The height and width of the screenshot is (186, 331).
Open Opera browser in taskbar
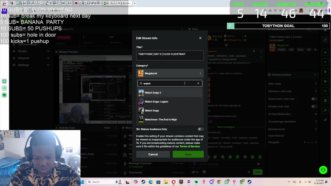tap(174, 182)
